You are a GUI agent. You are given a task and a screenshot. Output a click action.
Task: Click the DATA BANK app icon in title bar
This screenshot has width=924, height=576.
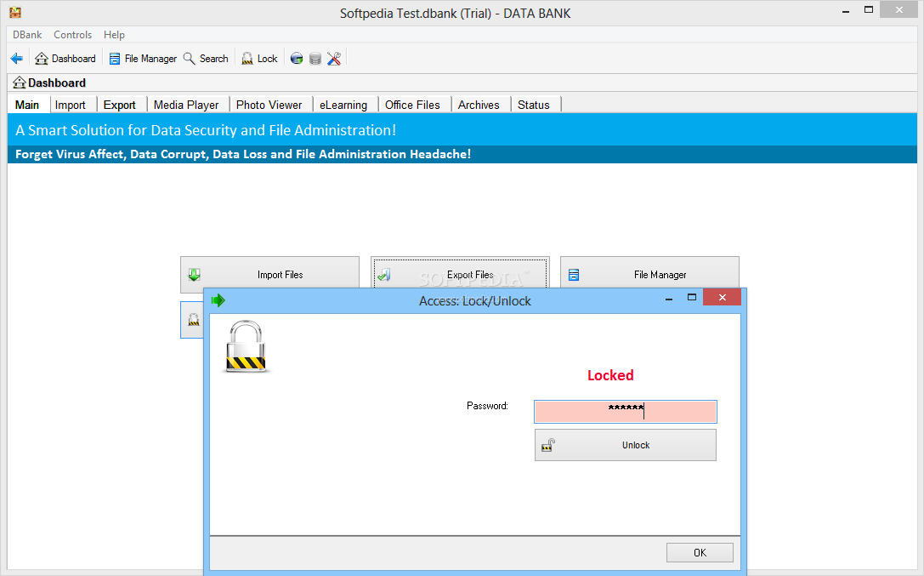pos(15,12)
